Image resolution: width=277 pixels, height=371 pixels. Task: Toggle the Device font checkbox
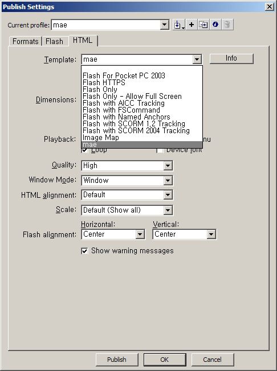coord(160,150)
